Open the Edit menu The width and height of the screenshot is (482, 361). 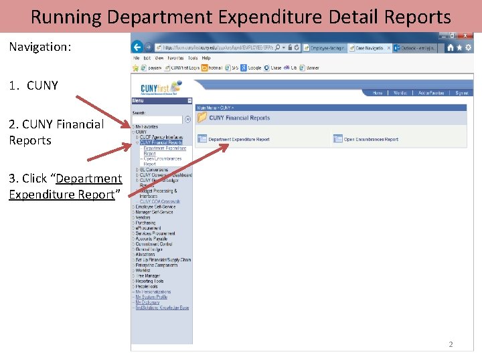[x=147, y=58]
